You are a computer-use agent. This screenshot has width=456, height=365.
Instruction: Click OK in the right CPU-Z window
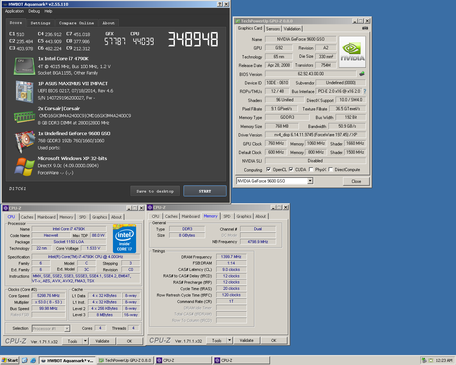274,340
